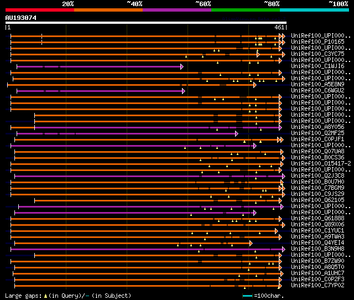
Task: Click the arrowhead ending the Q2MF25 alignment
Action: coord(237,134)
